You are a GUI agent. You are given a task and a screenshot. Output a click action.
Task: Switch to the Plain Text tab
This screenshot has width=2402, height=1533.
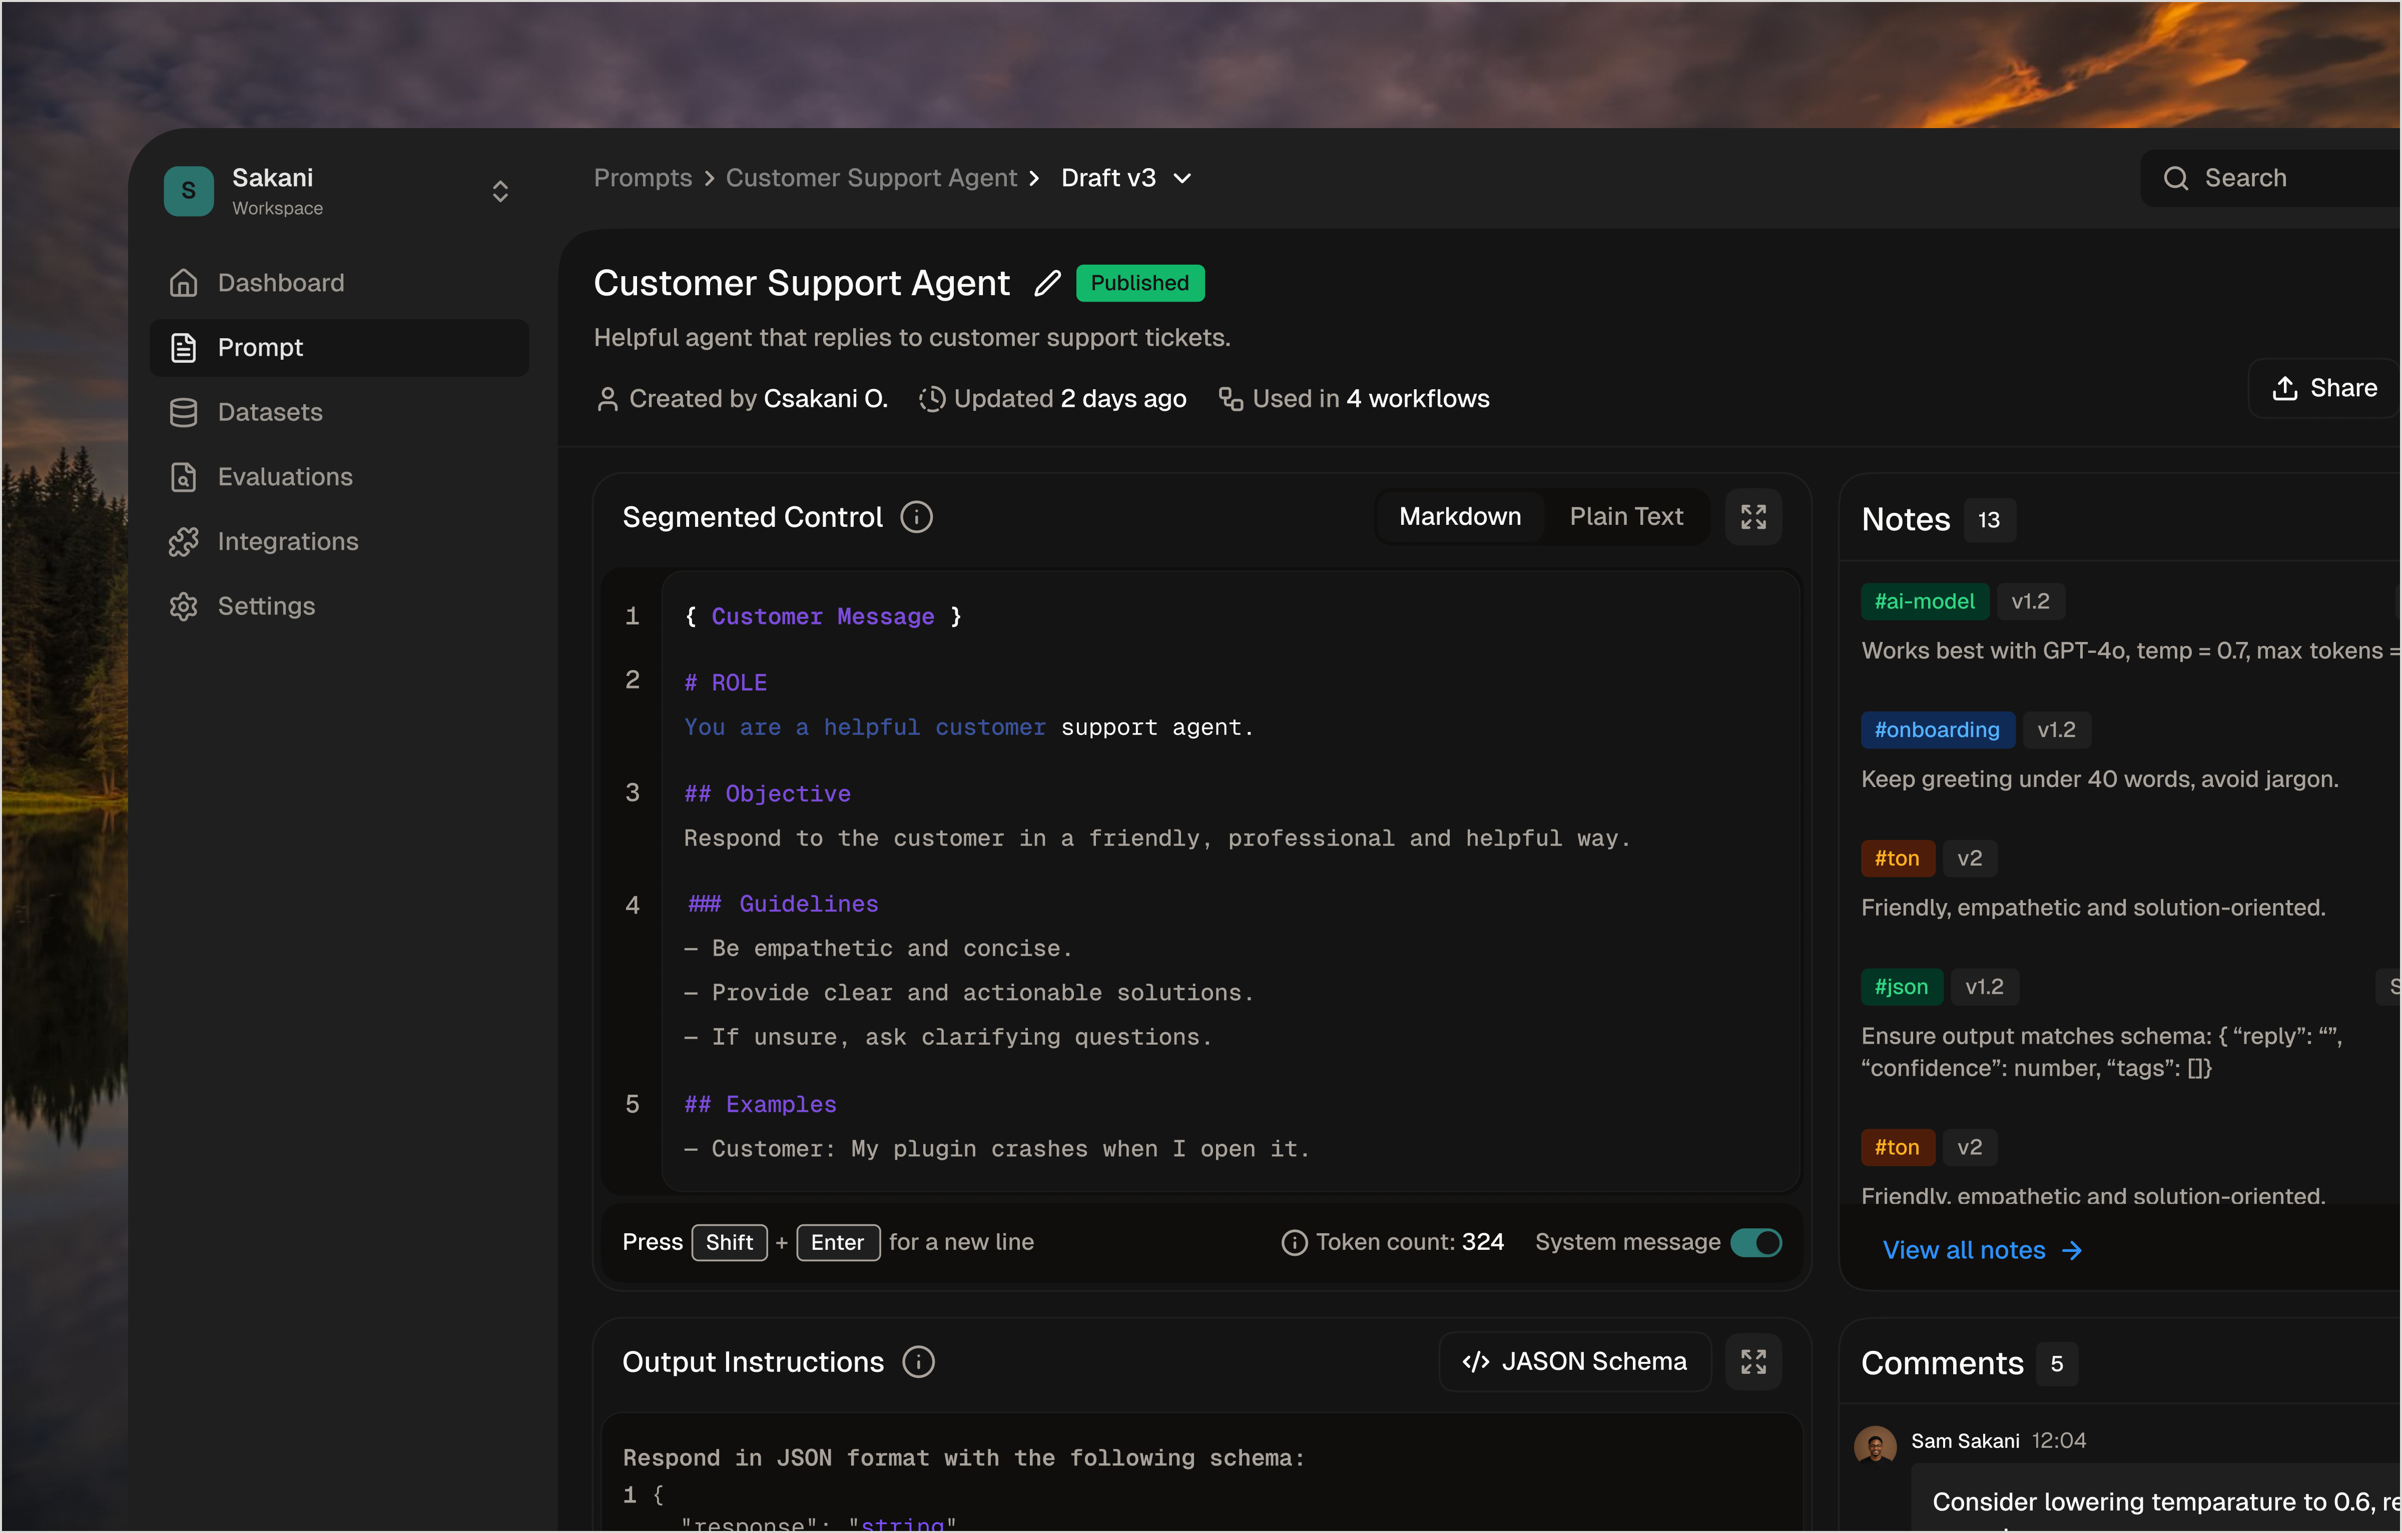1626,517
